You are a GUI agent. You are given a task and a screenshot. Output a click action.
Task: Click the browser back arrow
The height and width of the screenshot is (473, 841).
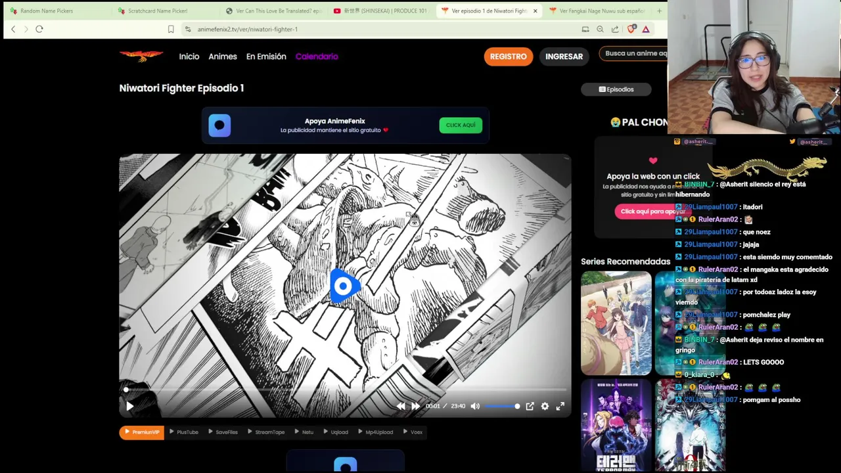tap(13, 29)
